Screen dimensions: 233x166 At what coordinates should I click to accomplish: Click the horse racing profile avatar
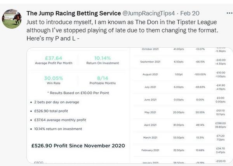click(12, 19)
